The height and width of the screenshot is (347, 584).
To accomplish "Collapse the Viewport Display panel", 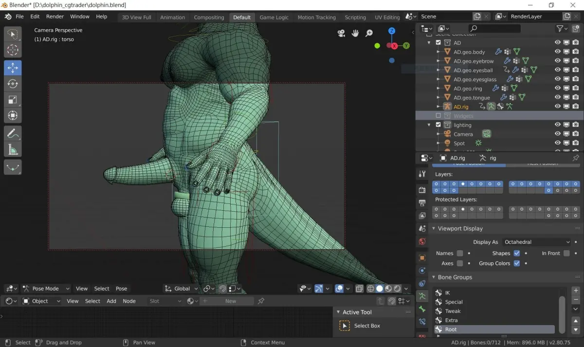I will tap(434, 229).
